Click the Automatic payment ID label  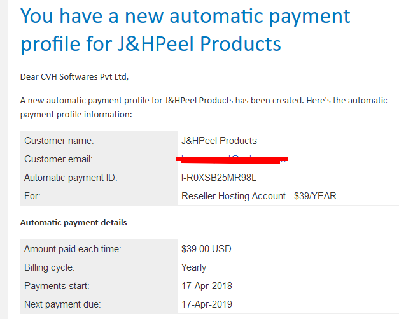pyautogui.click(x=71, y=178)
